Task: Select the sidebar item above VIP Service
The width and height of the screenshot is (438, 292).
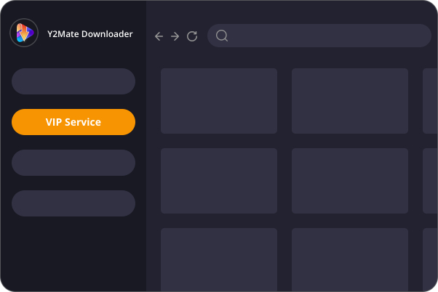Action: point(73,81)
